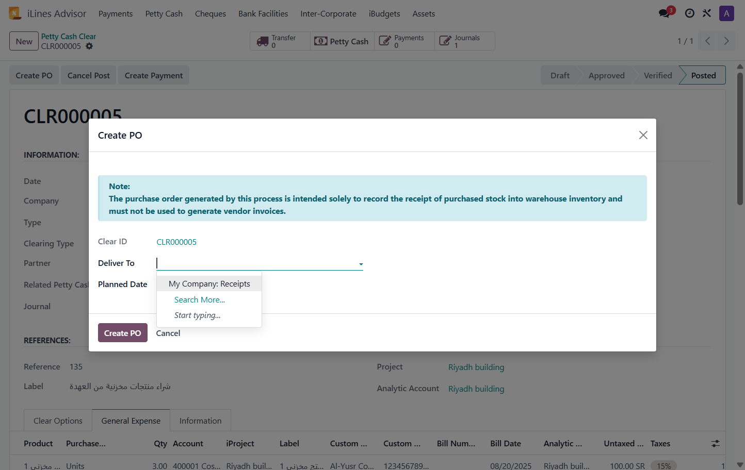Switch to the Clear Options tab
Screen dimensions: 745x470
coord(58,421)
